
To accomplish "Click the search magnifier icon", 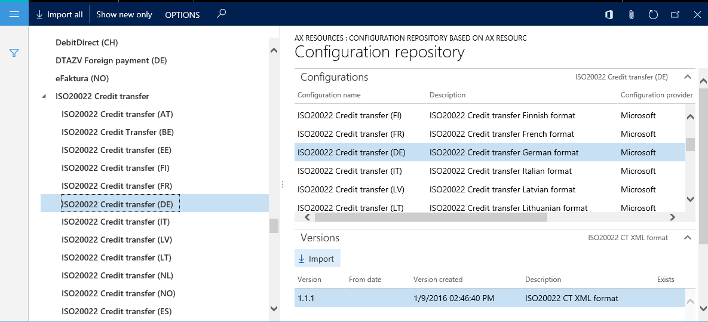I will point(221,14).
